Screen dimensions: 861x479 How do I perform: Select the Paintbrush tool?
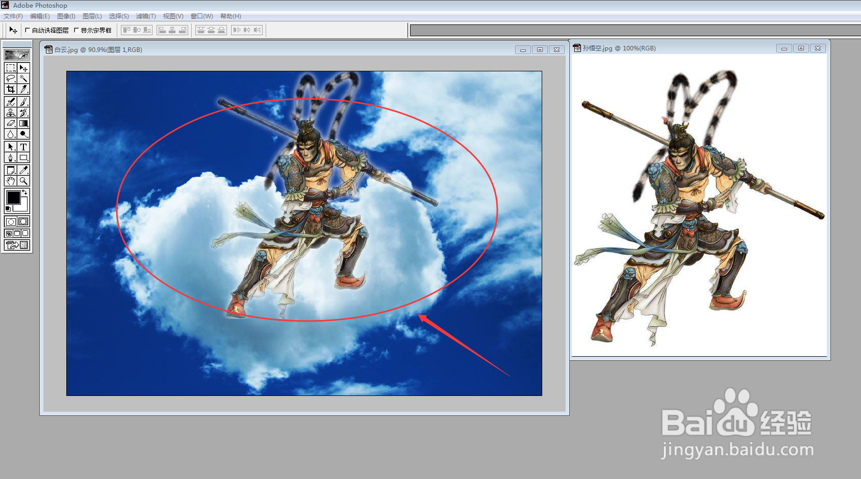click(23, 102)
